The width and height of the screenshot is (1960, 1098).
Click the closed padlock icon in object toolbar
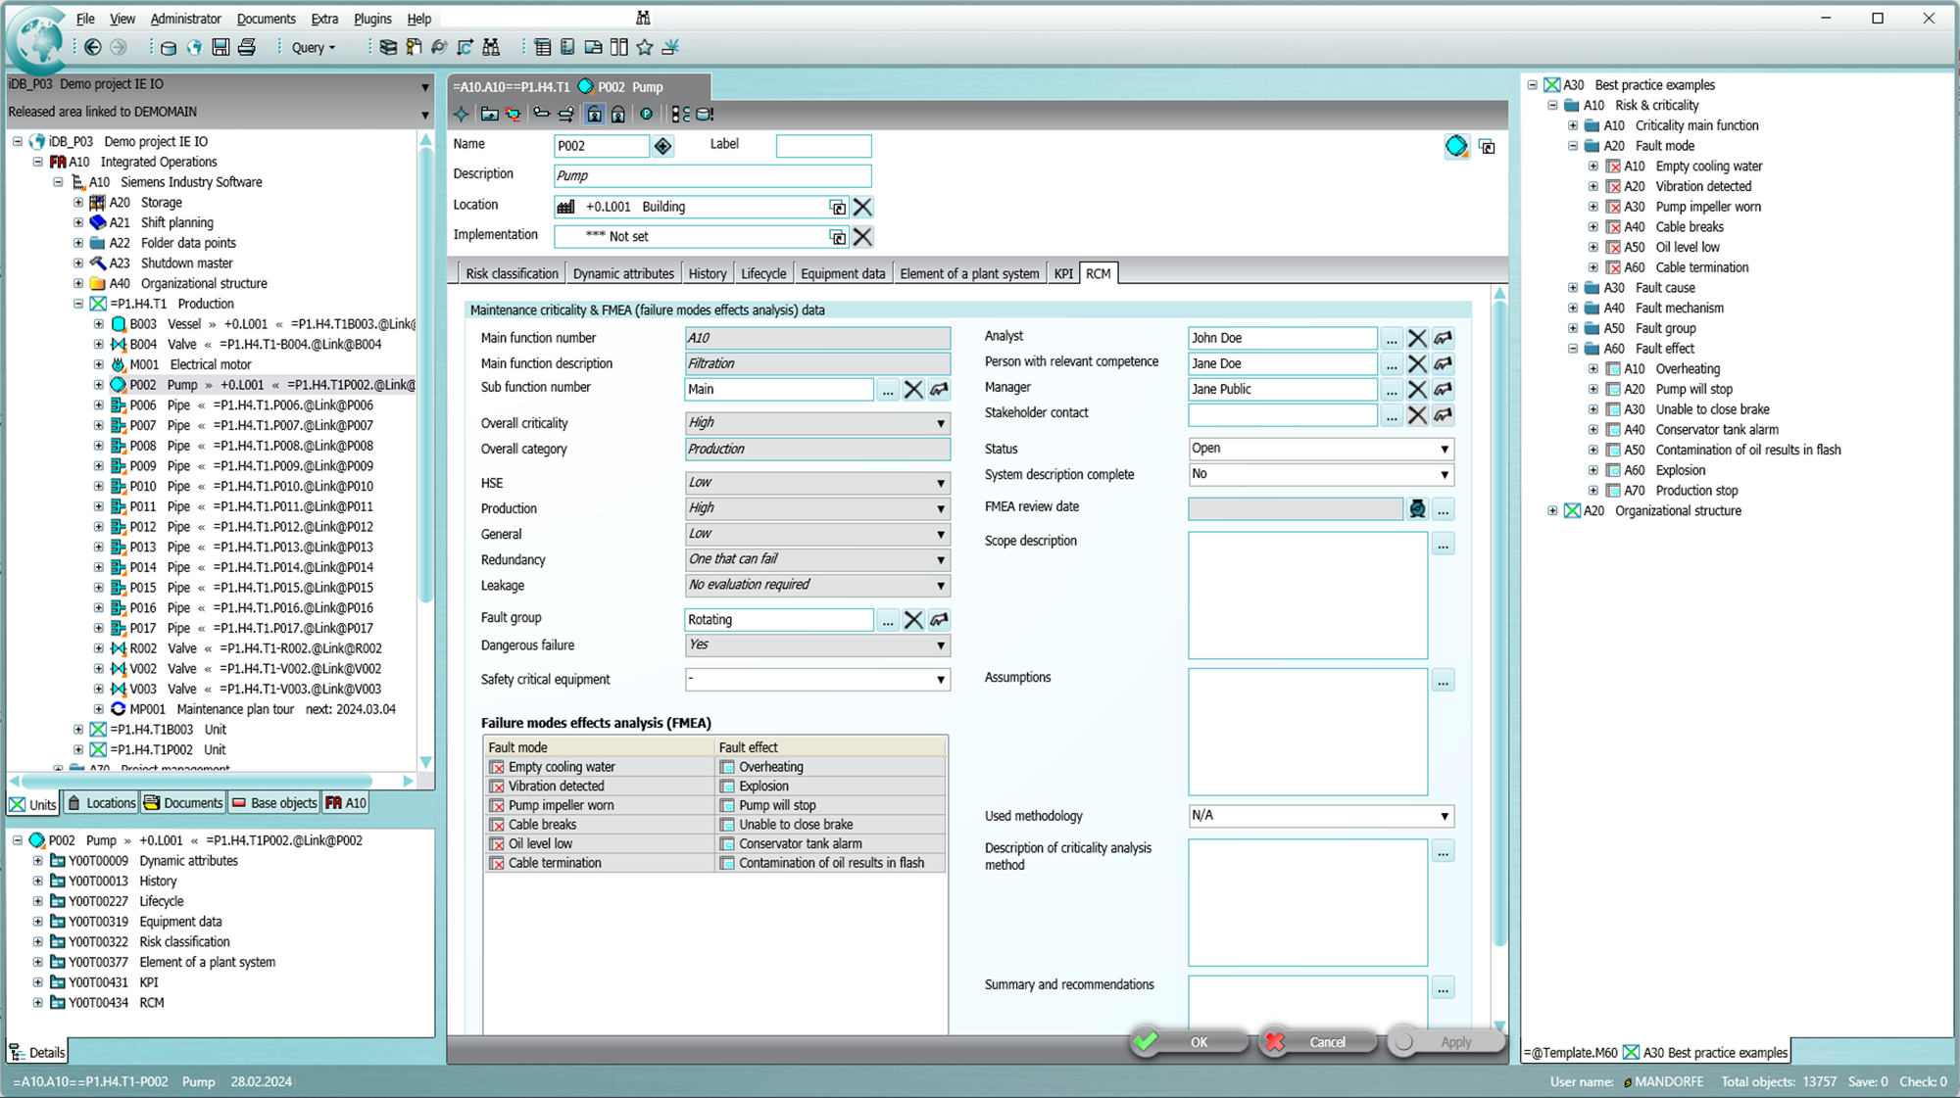pos(618,115)
